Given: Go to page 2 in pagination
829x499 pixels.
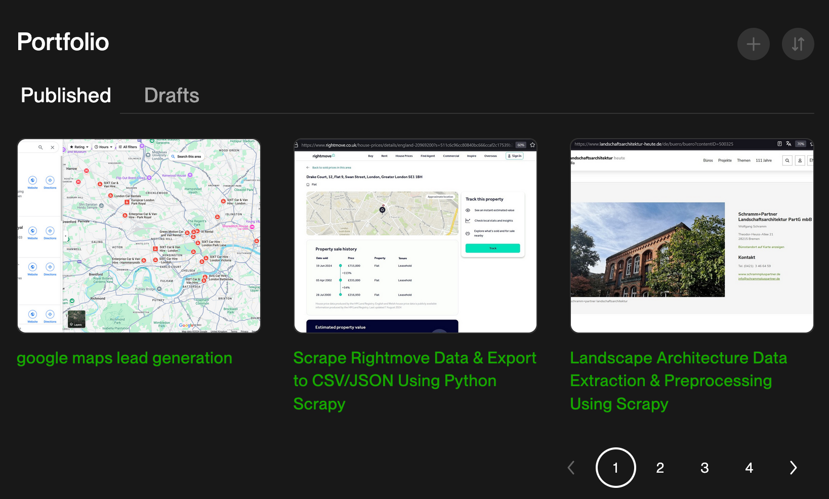Looking at the screenshot, I should [x=660, y=468].
